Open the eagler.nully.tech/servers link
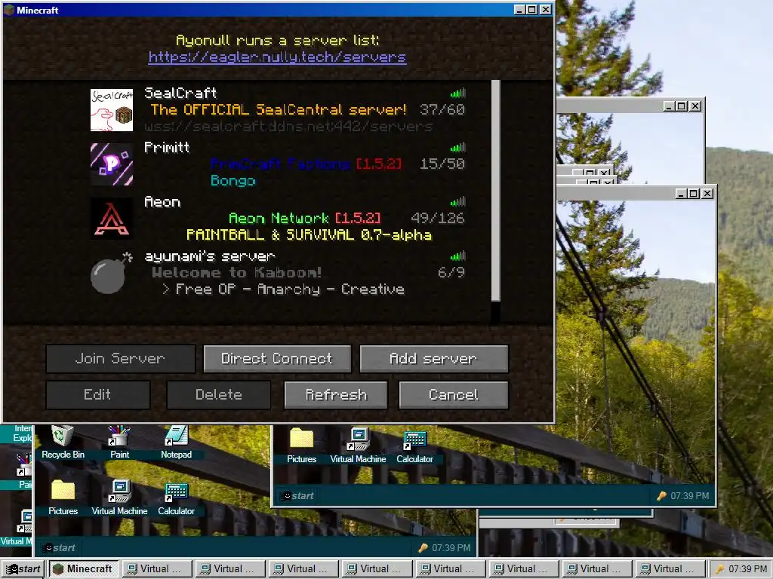 click(277, 57)
